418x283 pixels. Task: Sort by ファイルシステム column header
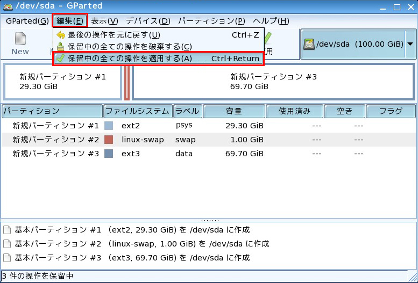point(138,111)
